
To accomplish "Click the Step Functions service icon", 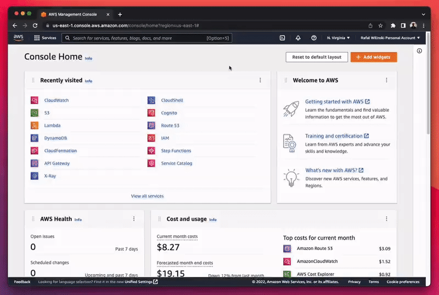I will point(151,151).
